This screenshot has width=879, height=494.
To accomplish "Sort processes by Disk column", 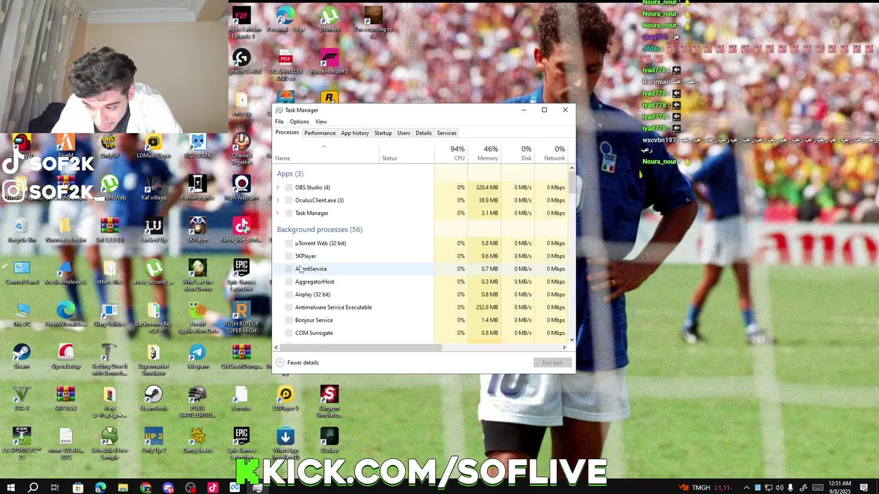I will pyautogui.click(x=518, y=153).
